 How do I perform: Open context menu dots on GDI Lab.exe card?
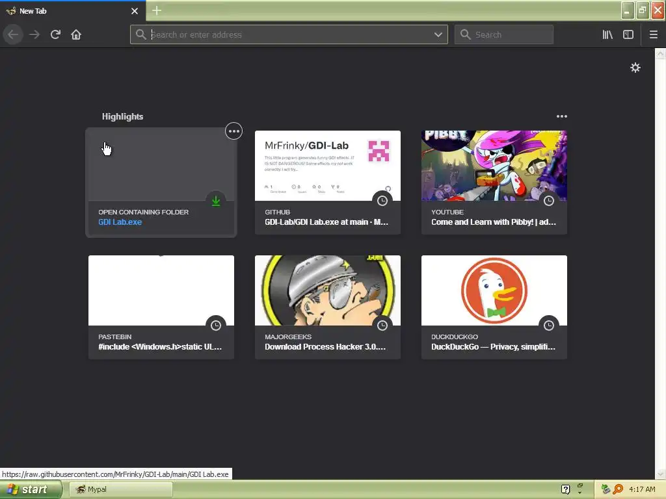233,131
